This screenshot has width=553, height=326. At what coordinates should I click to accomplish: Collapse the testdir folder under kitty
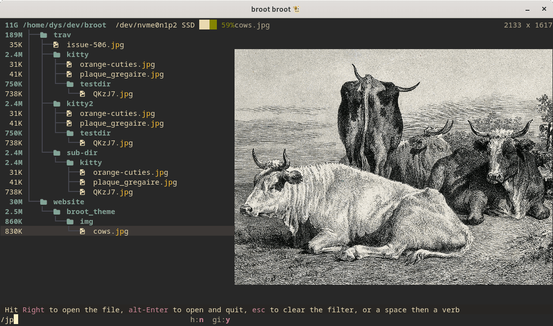(95, 84)
